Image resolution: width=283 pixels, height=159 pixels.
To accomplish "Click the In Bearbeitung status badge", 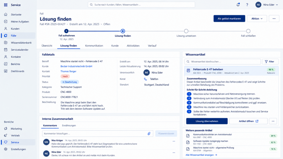I will coord(70,82).
